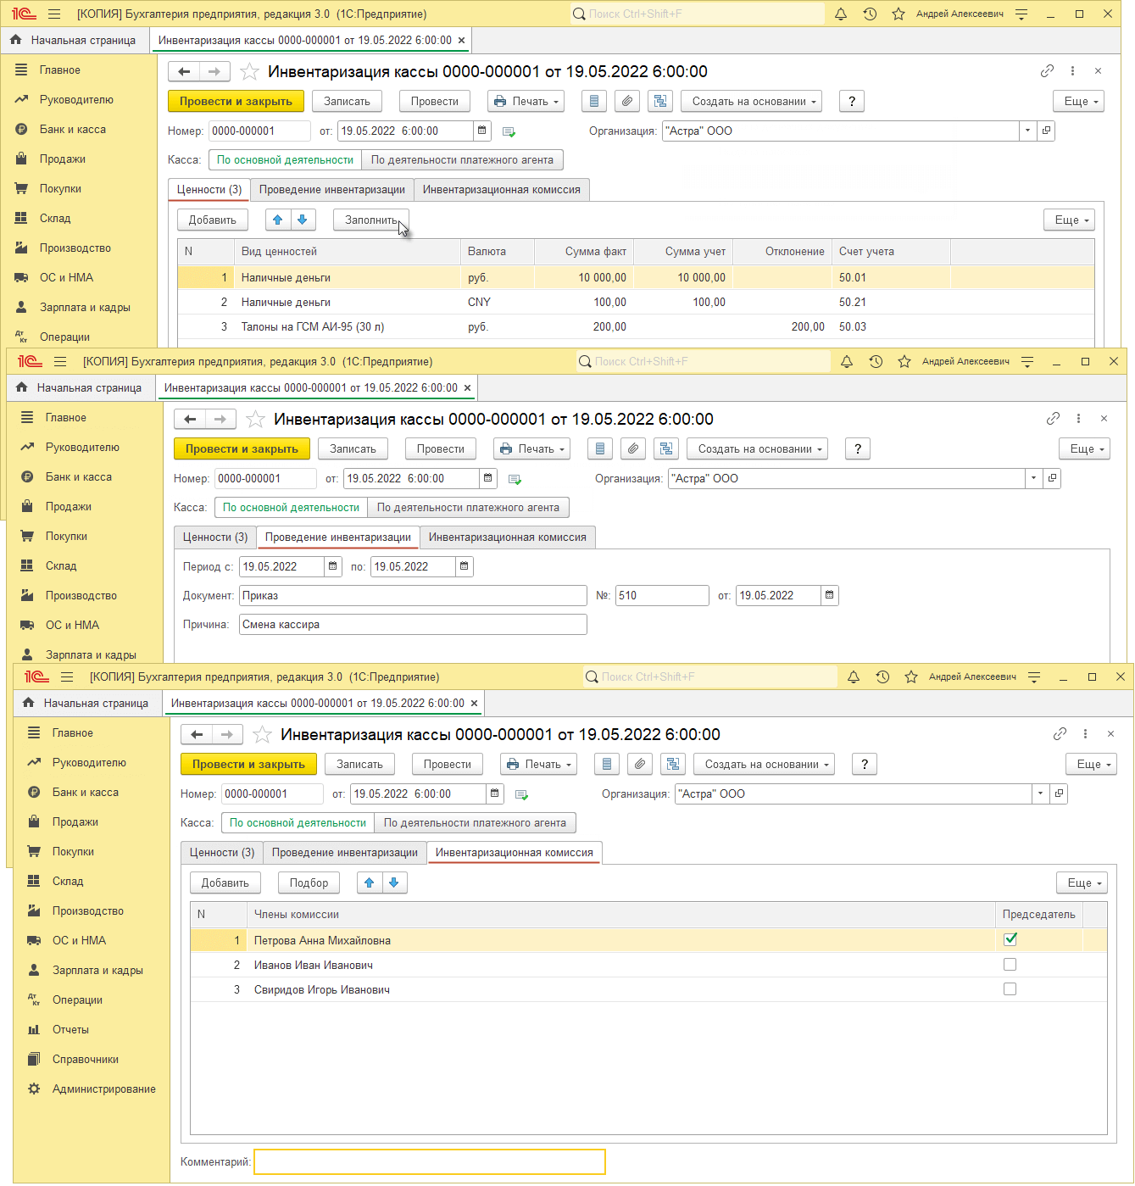Viewport: 1135px width, 1186px height.
Task: Click Подбор button in commission tab
Action: click(309, 883)
